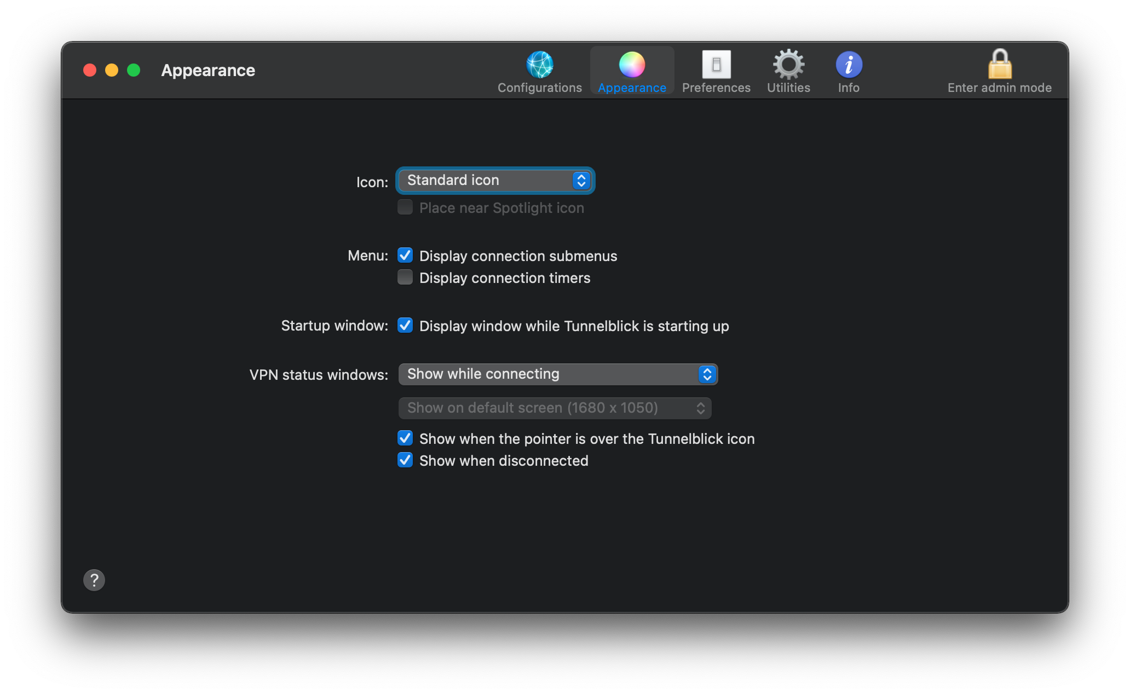Switch to the Utilities tab label
This screenshot has width=1130, height=694.
tap(788, 88)
